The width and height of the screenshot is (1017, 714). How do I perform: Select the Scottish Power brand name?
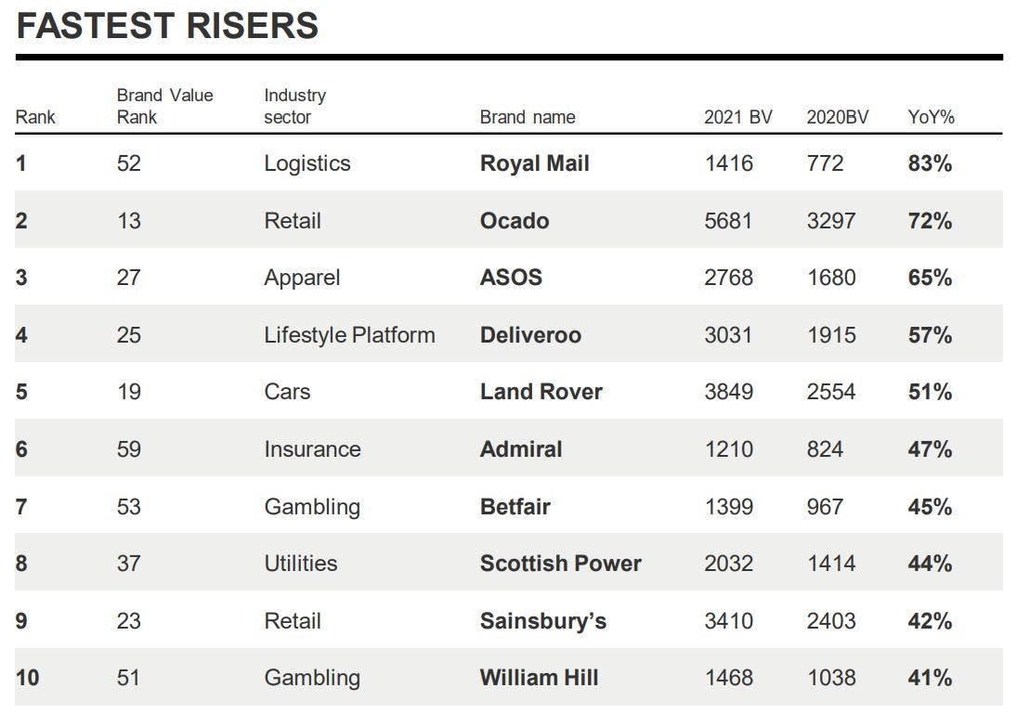coord(560,564)
